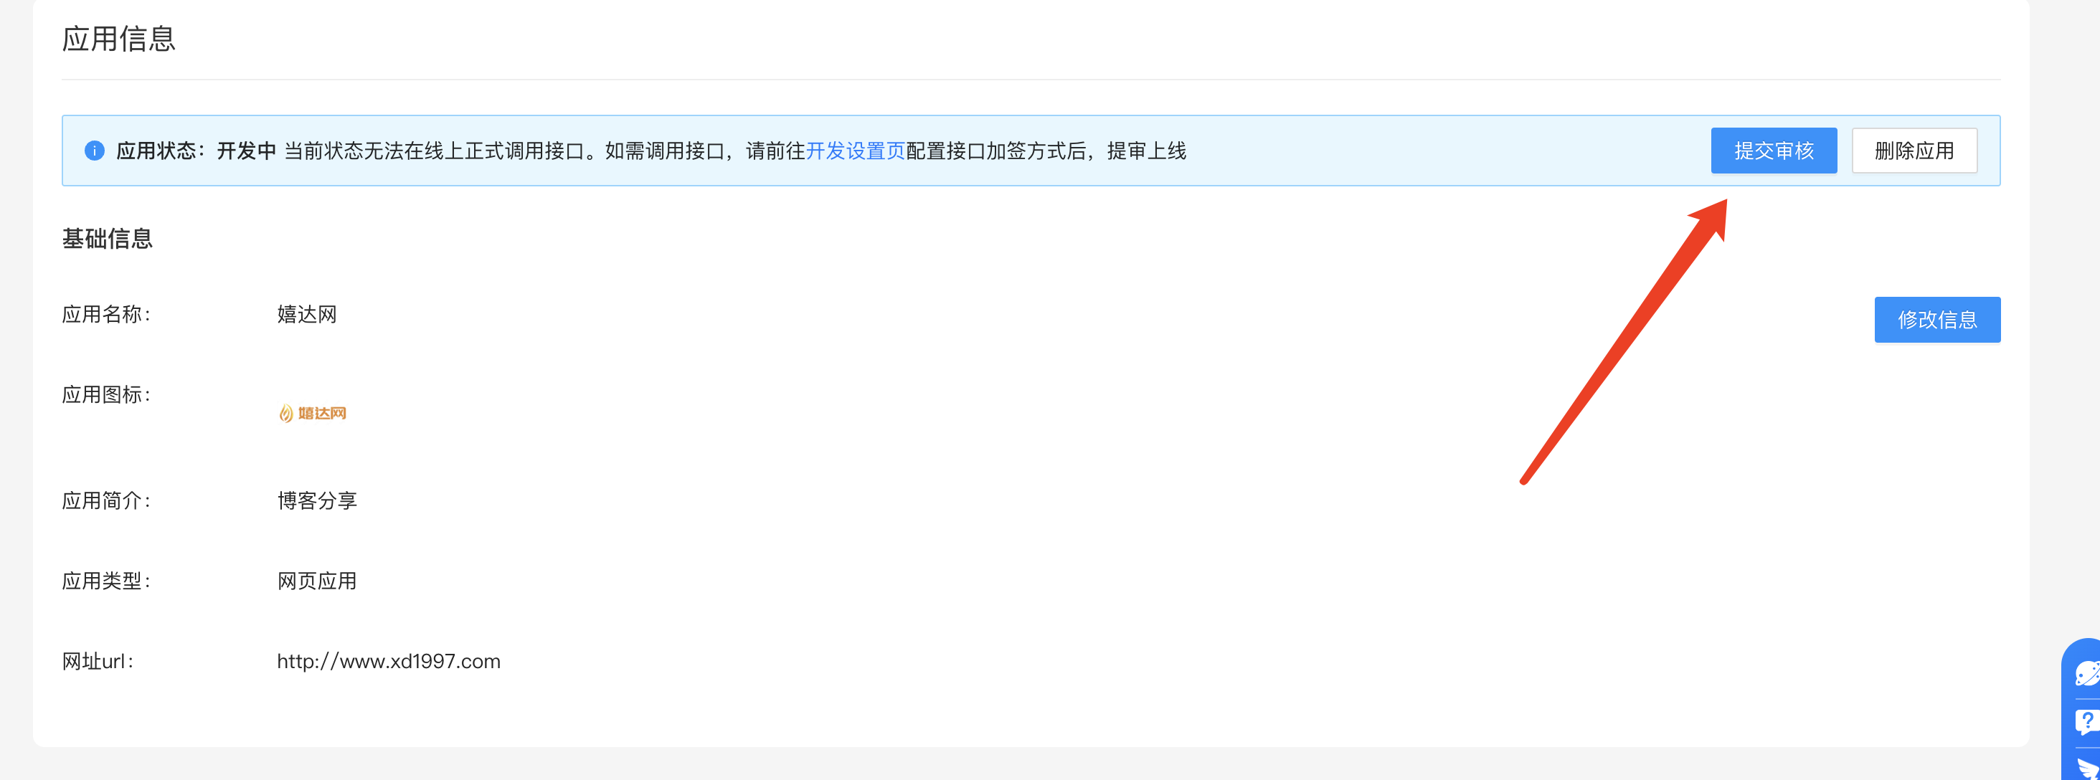Click the blue info icon in the status banner

94,150
